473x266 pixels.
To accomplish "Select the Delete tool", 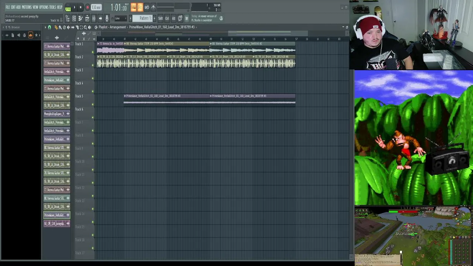I will pos(64,27).
